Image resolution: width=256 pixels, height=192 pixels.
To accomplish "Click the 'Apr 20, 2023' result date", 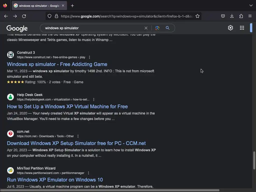I will pyautogui.click(x=17, y=150).
